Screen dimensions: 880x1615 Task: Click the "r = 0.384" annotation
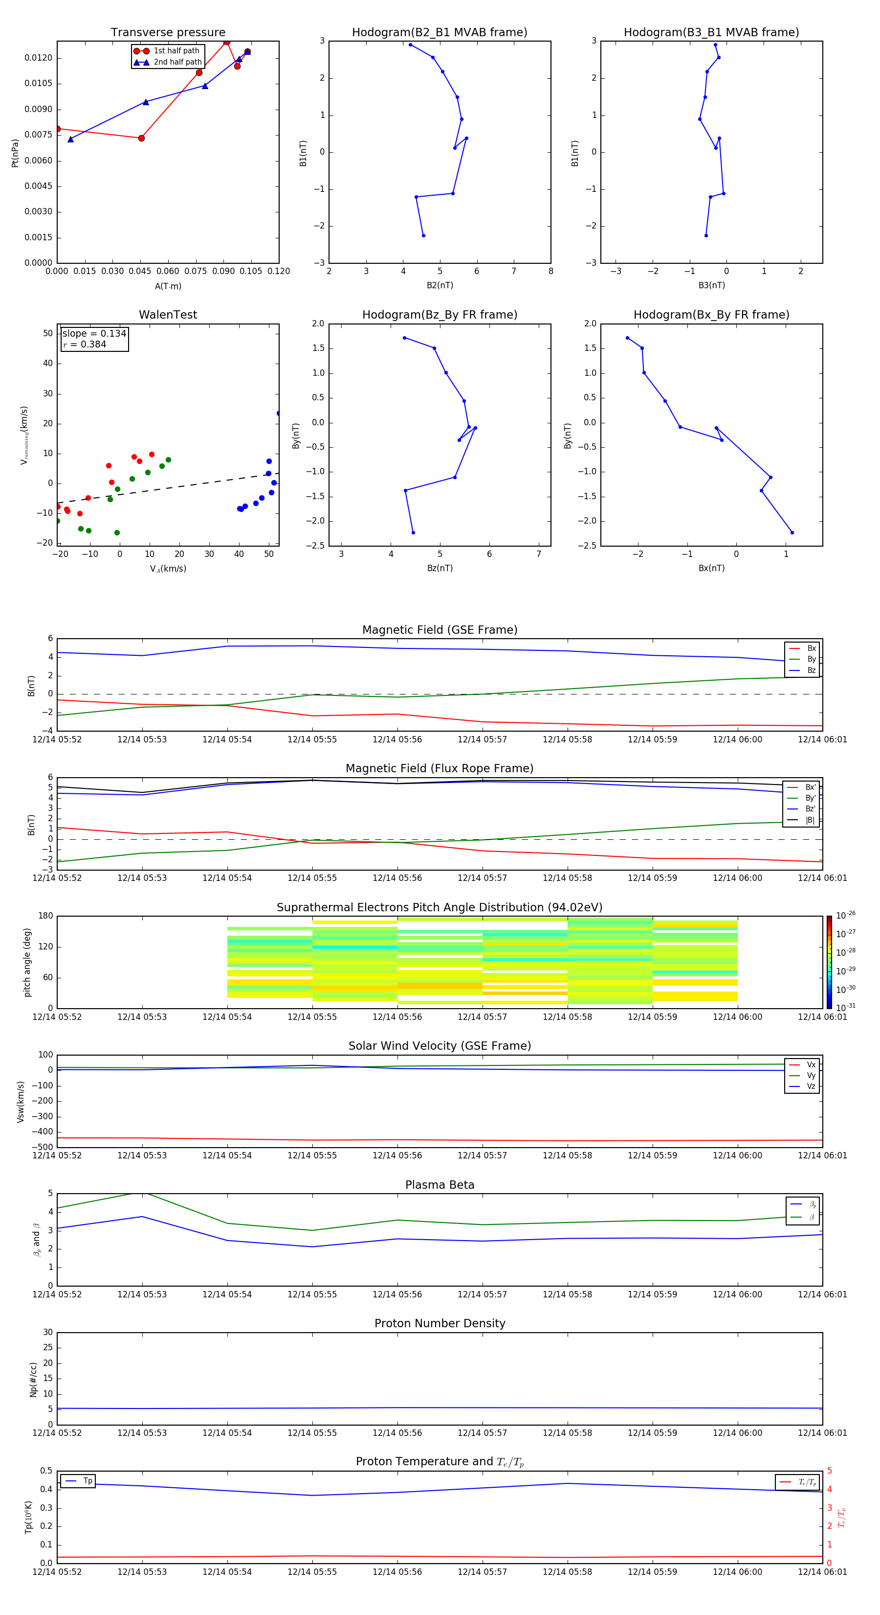(x=85, y=344)
